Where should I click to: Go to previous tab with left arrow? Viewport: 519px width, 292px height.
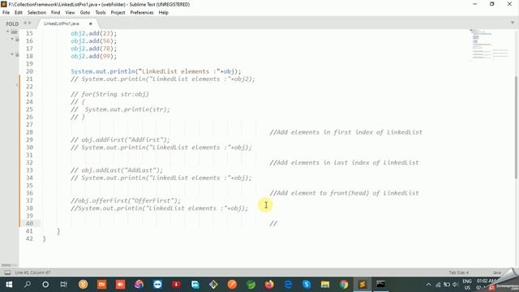click(x=25, y=24)
